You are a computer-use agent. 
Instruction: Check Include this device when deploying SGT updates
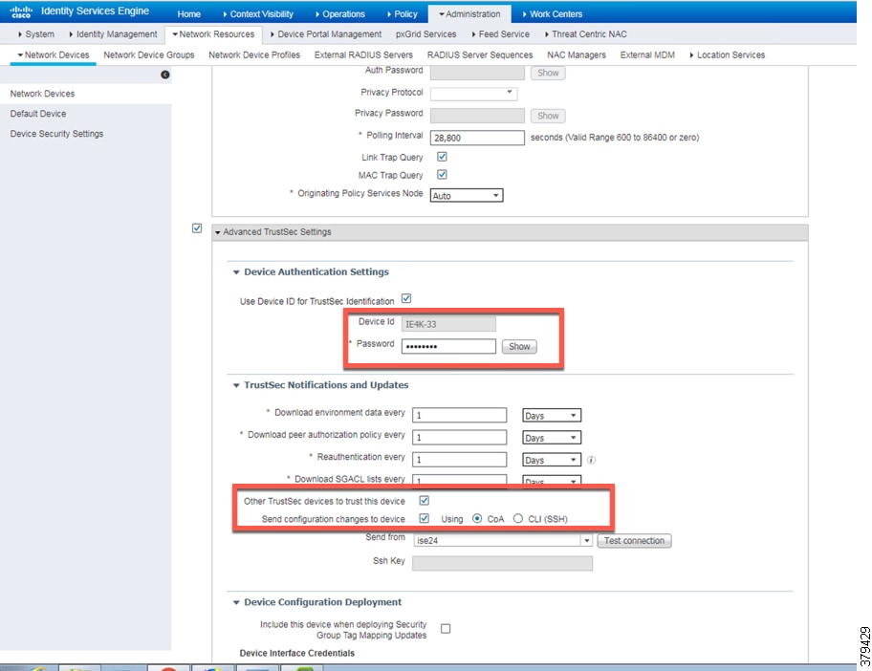pos(446,629)
